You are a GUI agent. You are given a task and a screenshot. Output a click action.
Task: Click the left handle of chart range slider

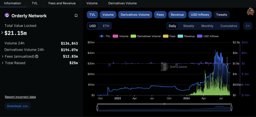point(97,108)
